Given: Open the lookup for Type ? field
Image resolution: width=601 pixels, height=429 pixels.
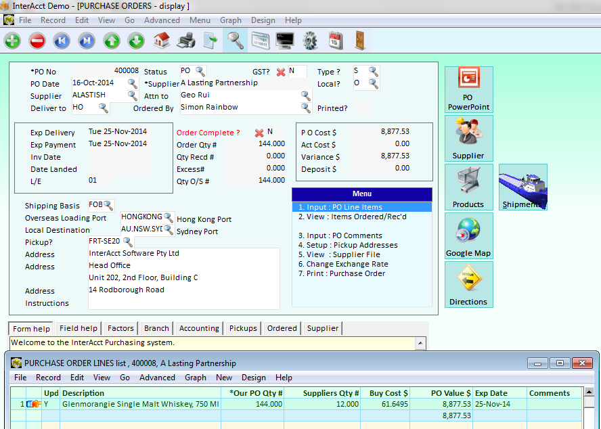Looking at the screenshot, I should click(x=374, y=71).
